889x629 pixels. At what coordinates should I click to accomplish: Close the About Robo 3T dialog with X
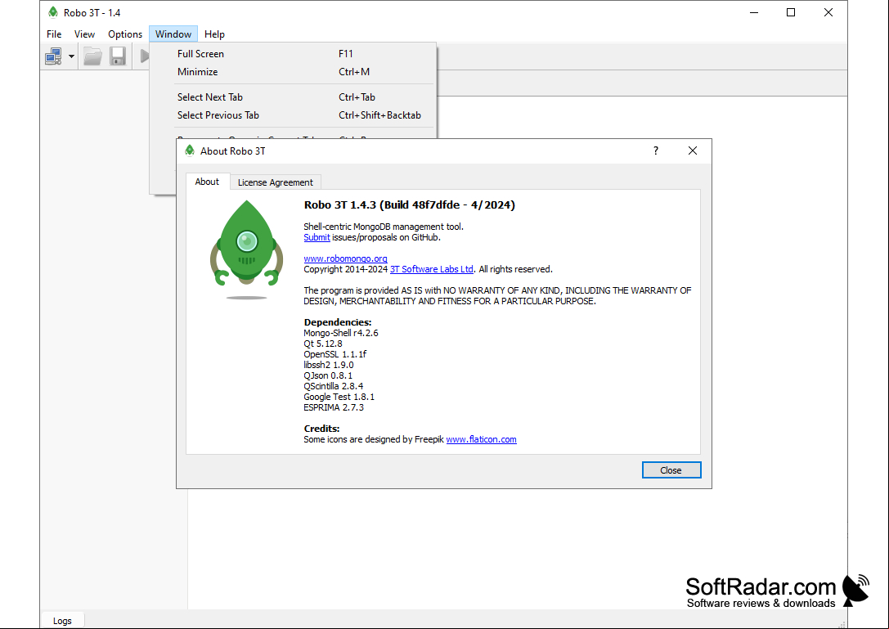[692, 151]
